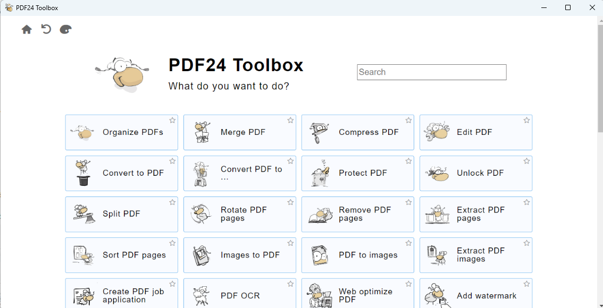Toggle the Merge PDF favorite star
The height and width of the screenshot is (308, 603).
point(291,120)
